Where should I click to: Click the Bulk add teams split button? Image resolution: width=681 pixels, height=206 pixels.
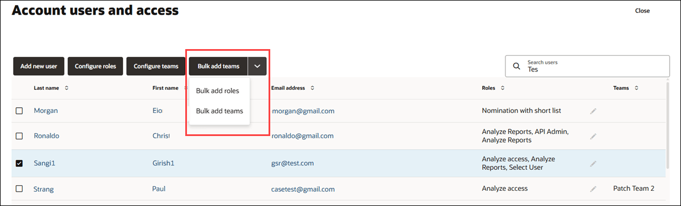pos(218,66)
